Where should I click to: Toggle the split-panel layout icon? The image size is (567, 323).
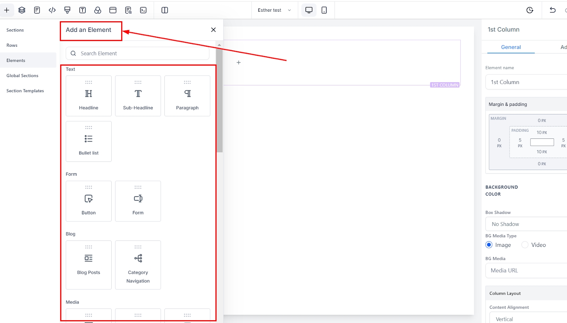[x=165, y=10]
